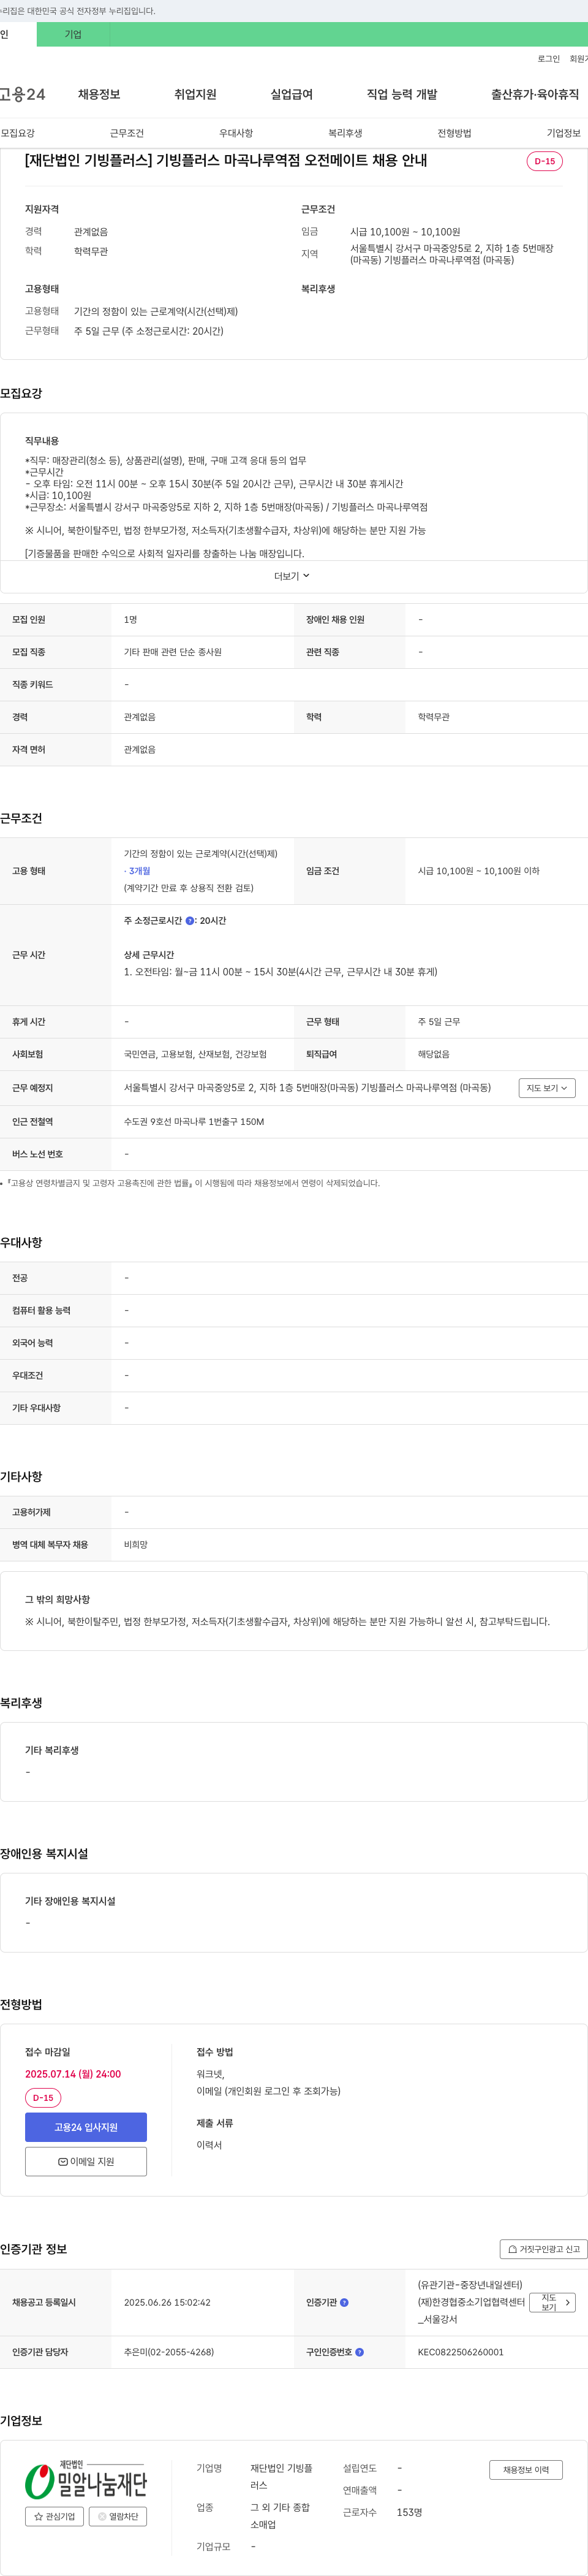Open the 인증기관 help tooltip icon

pyautogui.click(x=344, y=2302)
